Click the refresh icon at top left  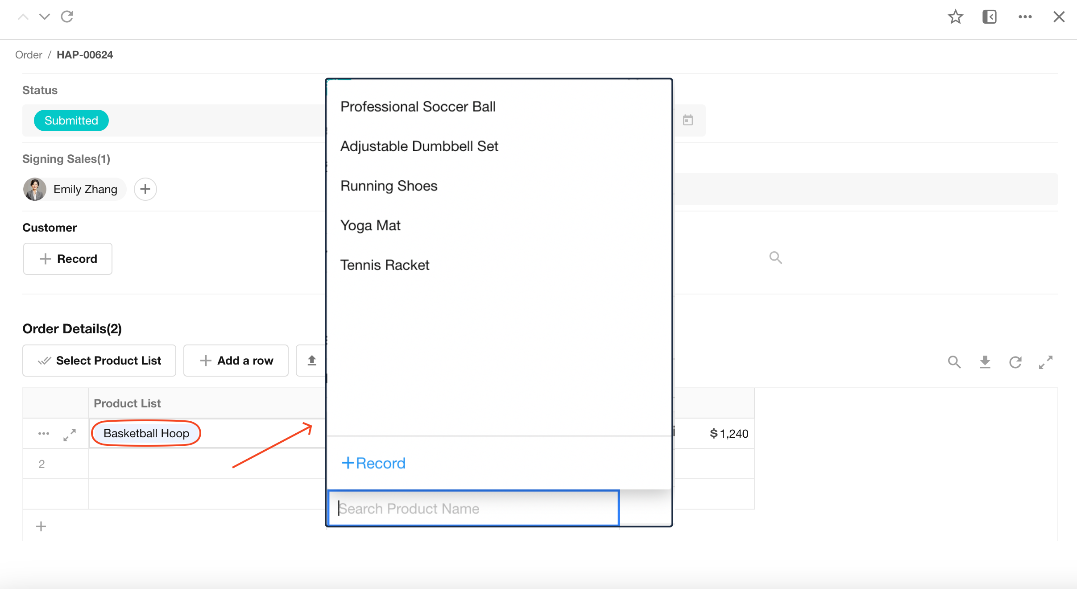click(67, 17)
